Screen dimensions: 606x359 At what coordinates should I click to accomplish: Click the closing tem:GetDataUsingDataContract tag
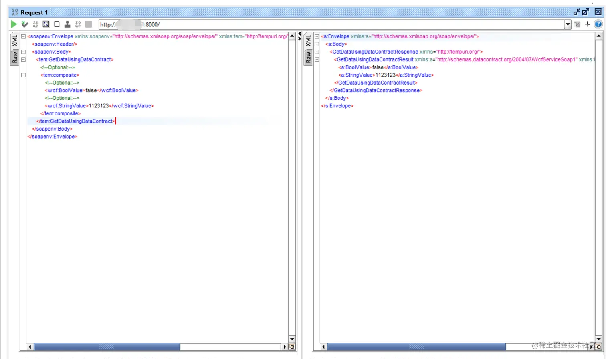tap(75, 121)
